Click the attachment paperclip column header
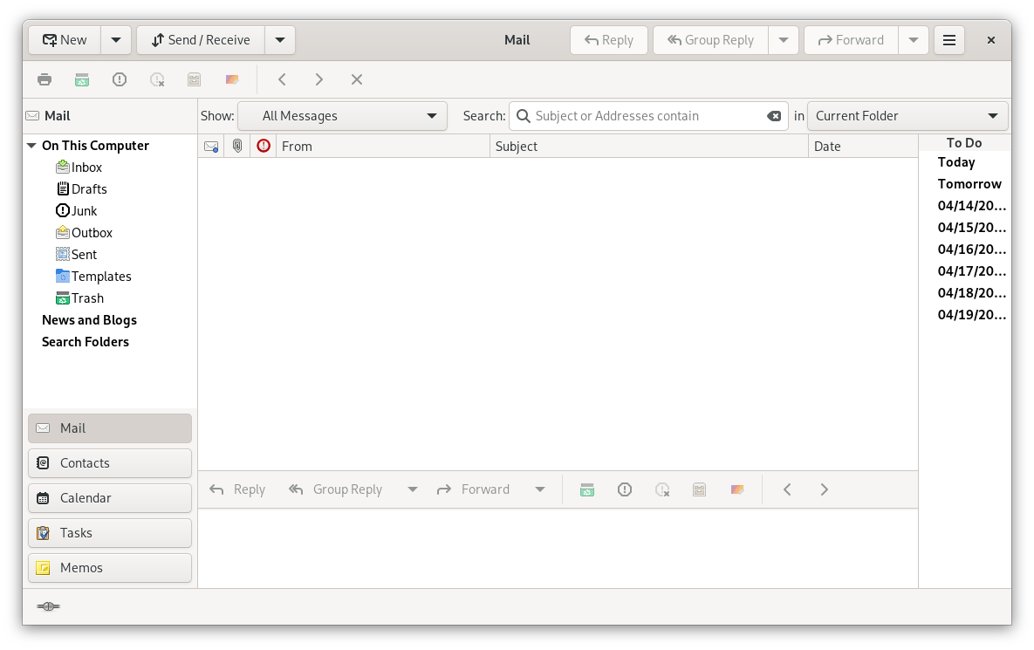 (x=237, y=147)
